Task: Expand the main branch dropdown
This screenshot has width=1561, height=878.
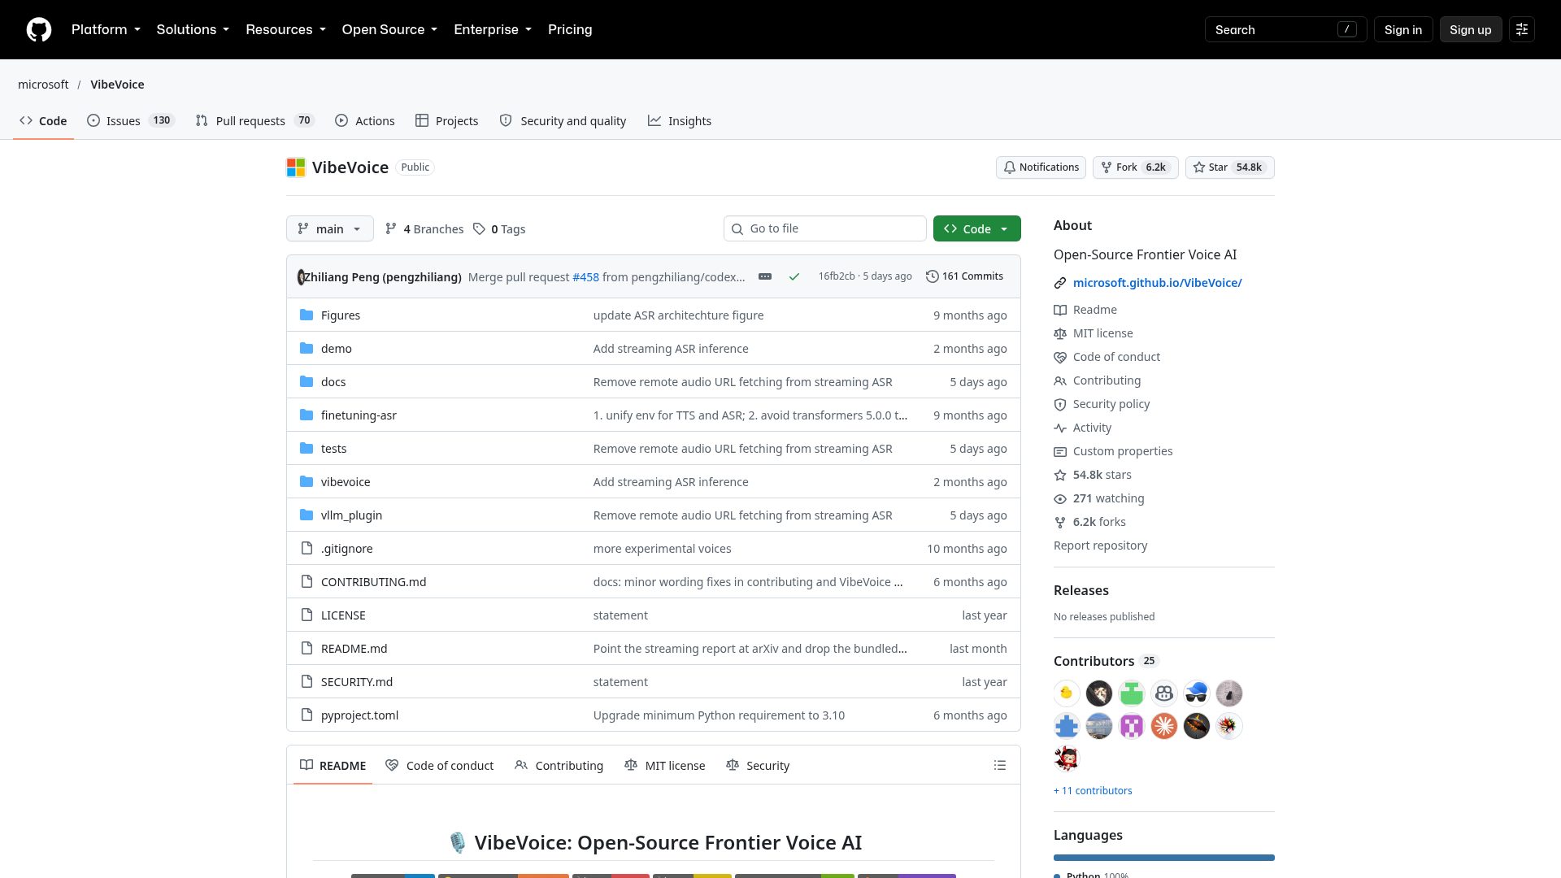Action: (x=329, y=228)
